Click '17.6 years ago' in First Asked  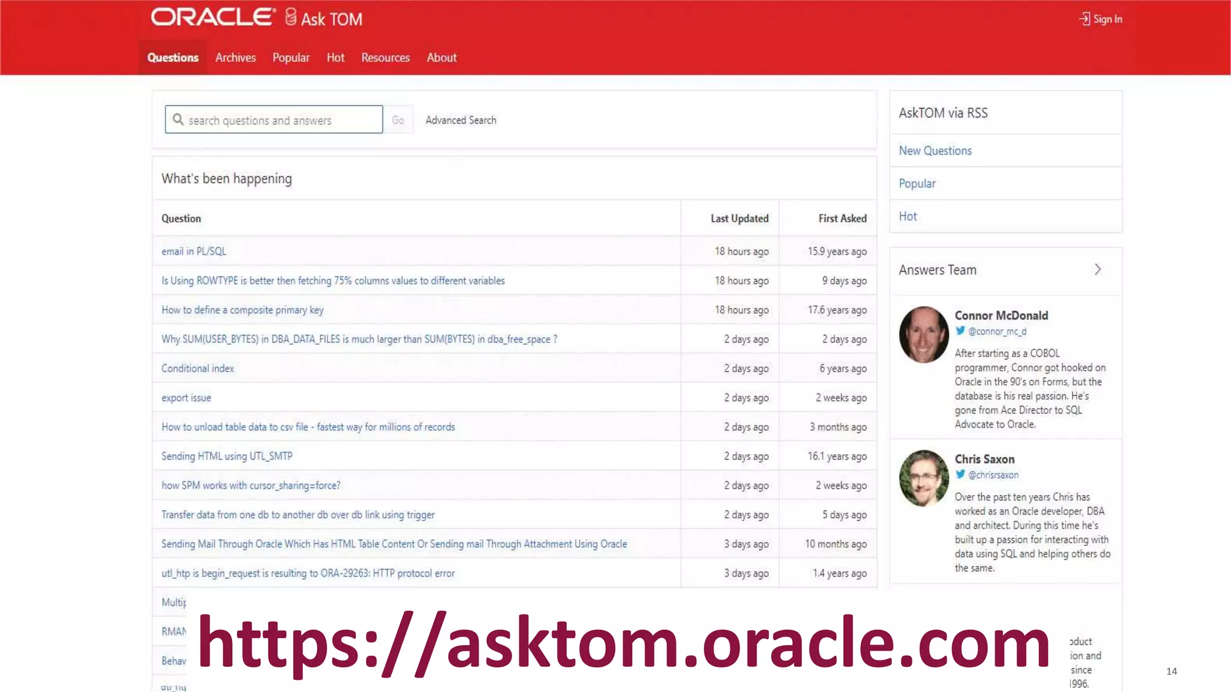pyautogui.click(x=837, y=310)
